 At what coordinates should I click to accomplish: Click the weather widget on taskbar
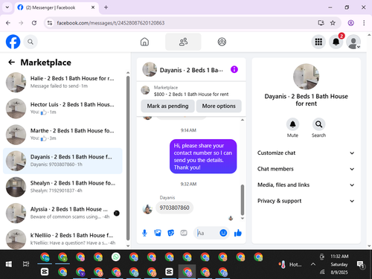(290, 264)
